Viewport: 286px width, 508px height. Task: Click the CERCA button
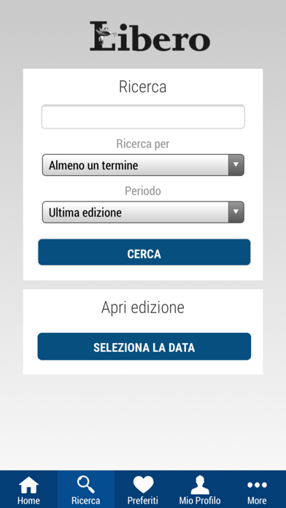(144, 252)
